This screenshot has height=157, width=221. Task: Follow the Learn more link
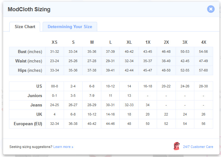[x=63, y=147]
